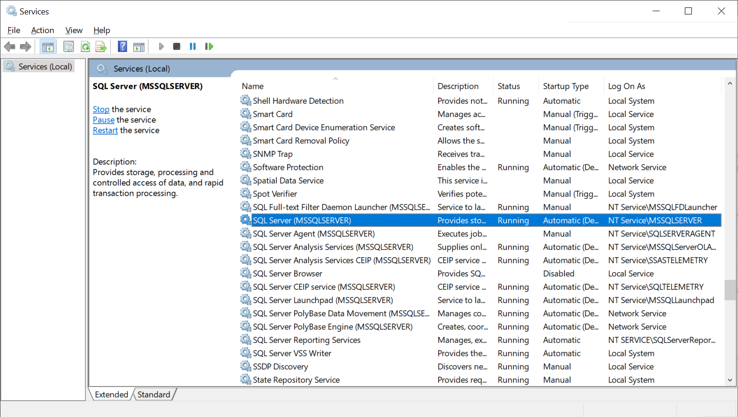738x417 pixels.
Task: Click the gear icon for State Repository Service
Action: pos(246,380)
